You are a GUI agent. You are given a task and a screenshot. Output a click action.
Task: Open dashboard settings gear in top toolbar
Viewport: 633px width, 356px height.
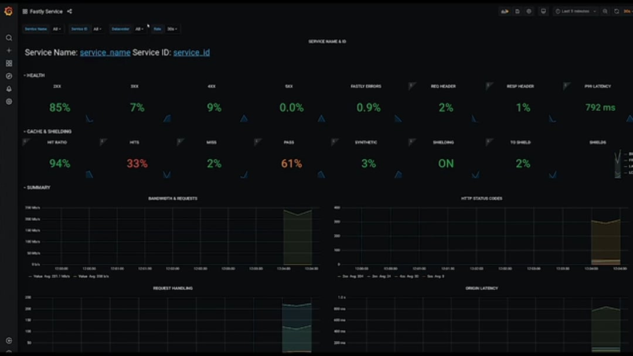[529, 11]
